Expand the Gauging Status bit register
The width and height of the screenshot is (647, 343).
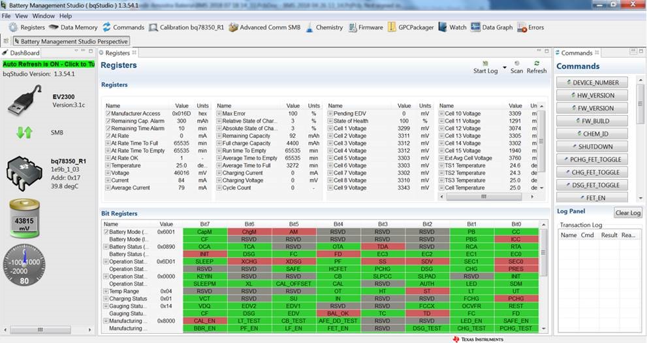tap(106, 306)
